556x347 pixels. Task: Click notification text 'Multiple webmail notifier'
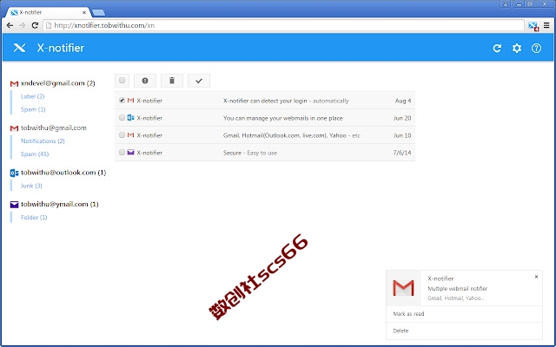(458, 289)
